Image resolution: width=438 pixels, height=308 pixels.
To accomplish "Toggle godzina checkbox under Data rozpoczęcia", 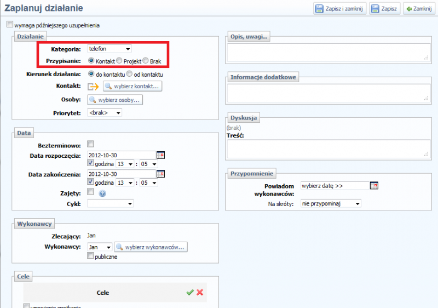I will 90,163.
